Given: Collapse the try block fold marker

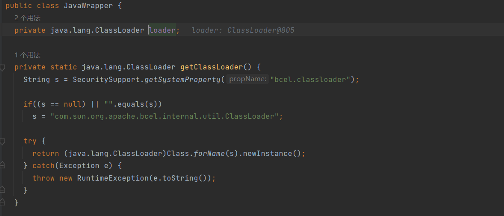Looking at the screenshot, I should click(x=2, y=142).
